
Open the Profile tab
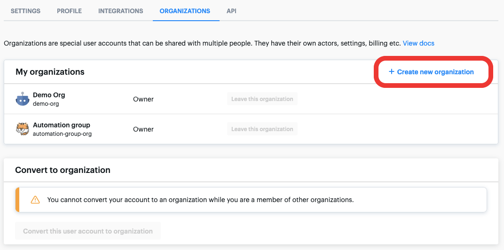[69, 11]
